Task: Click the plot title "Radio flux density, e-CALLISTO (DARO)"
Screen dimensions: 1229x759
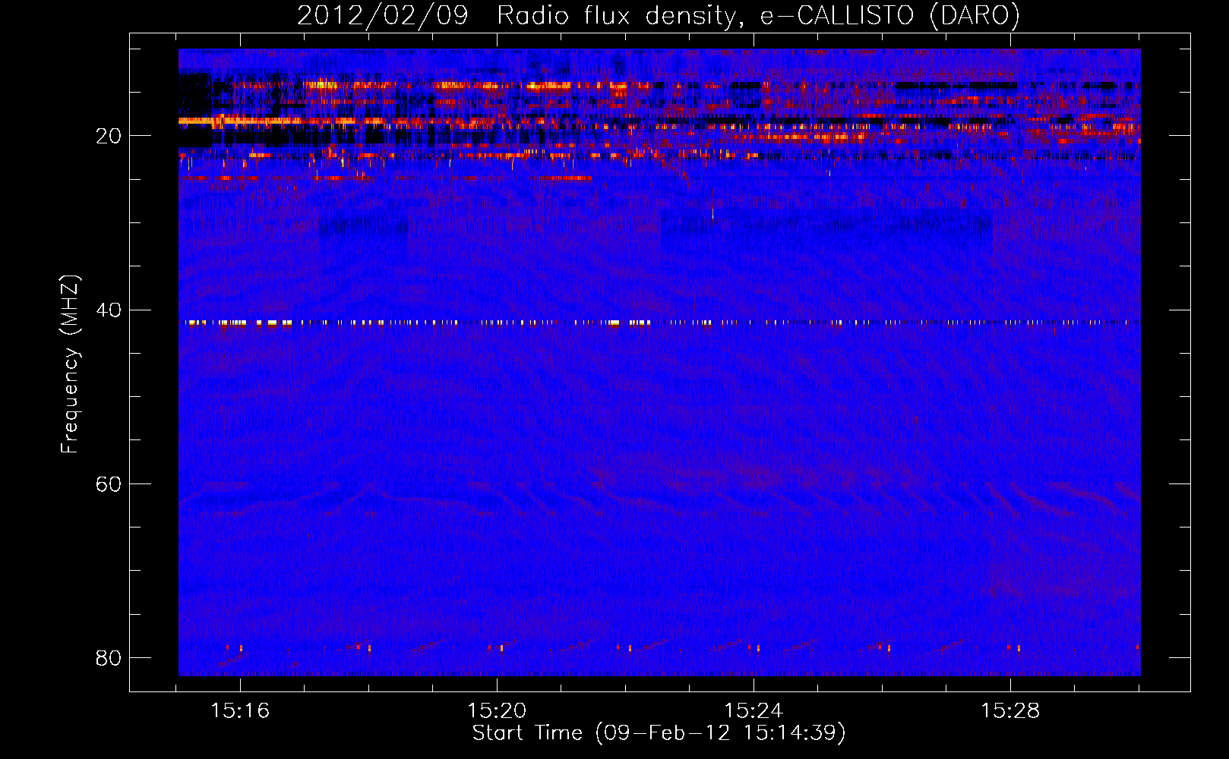Action: 758,16
